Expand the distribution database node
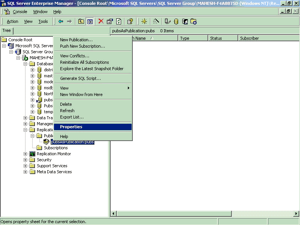The width and height of the screenshot is (300, 225). click(32, 70)
